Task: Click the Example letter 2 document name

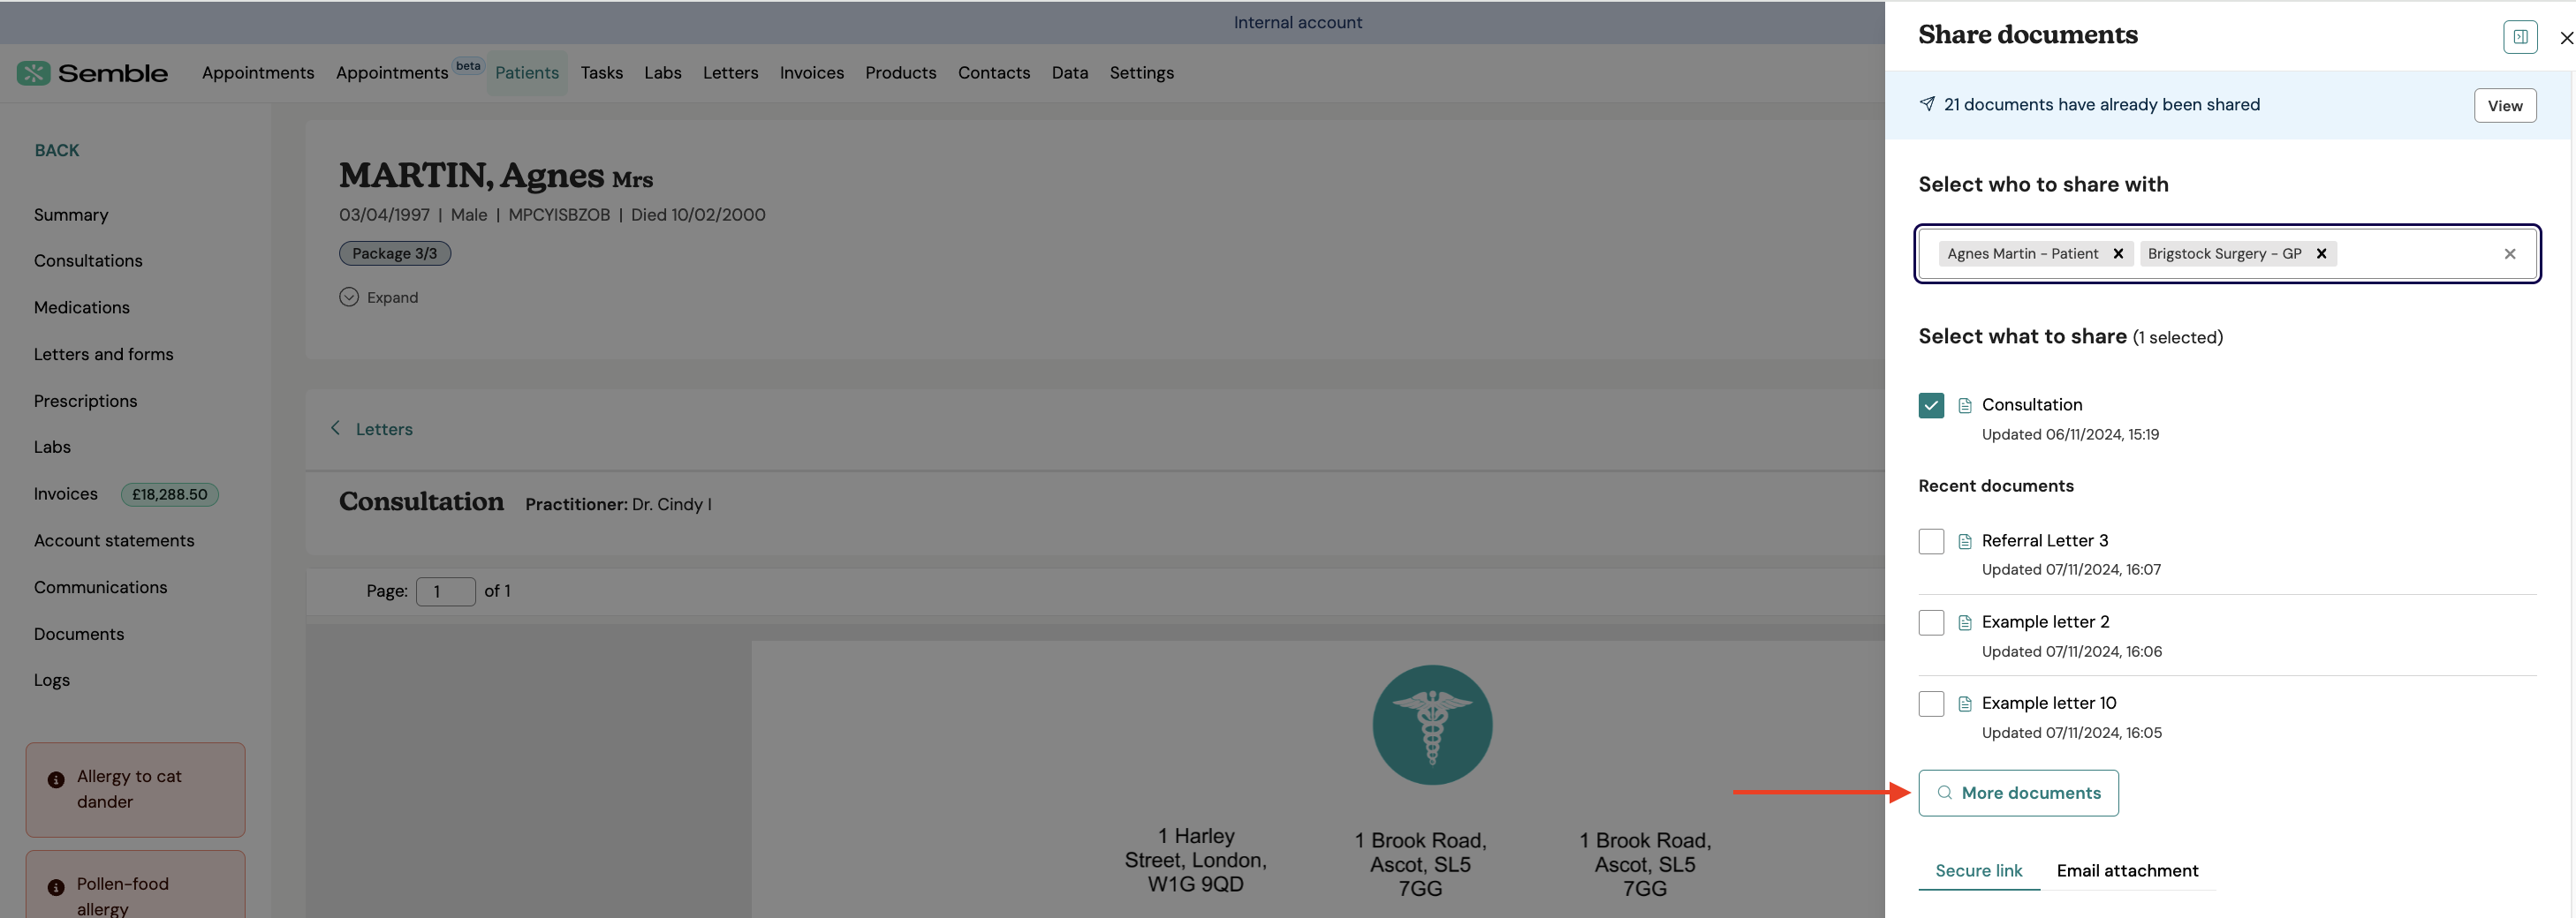Action: click(x=2046, y=621)
